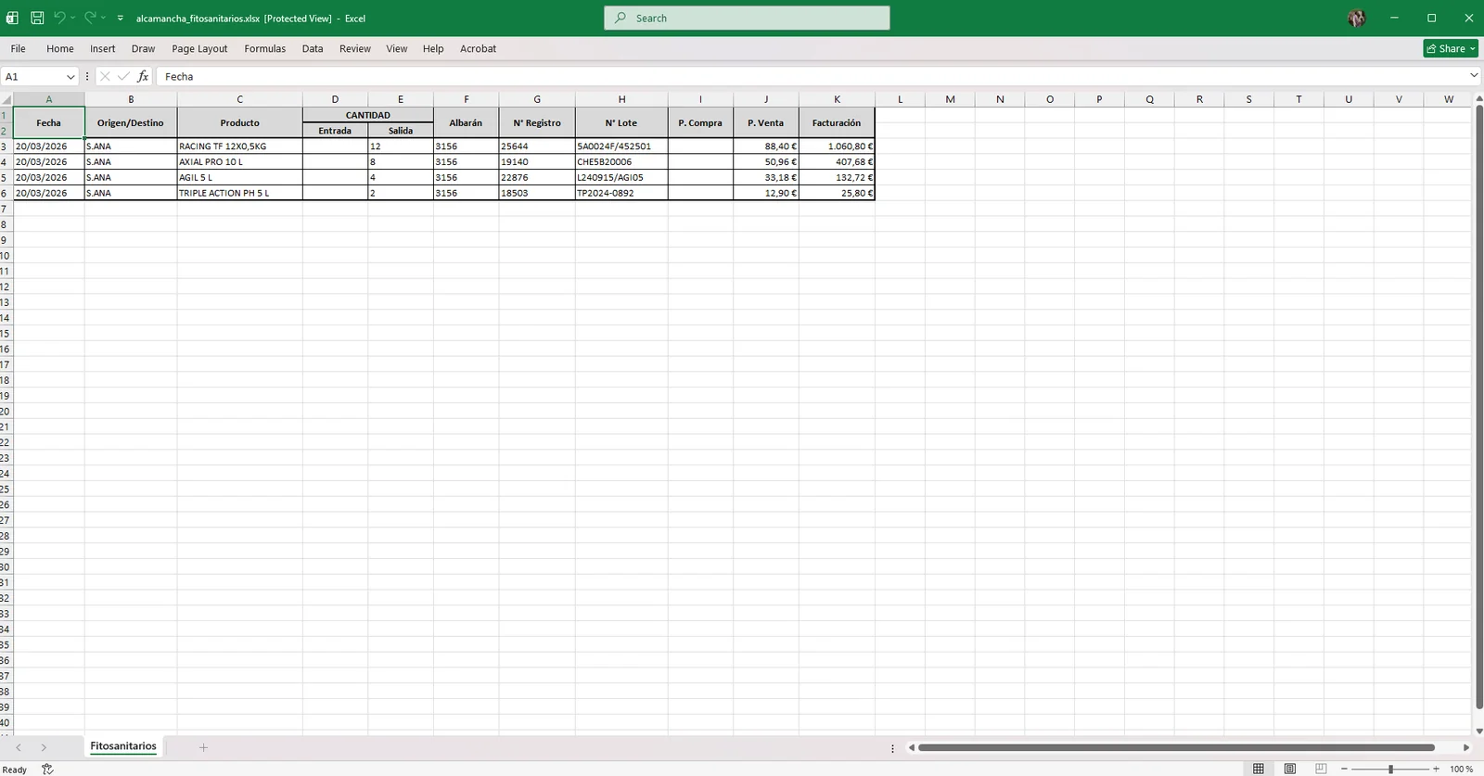
Task: Click the zoom slider handle
Action: pos(1390,769)
